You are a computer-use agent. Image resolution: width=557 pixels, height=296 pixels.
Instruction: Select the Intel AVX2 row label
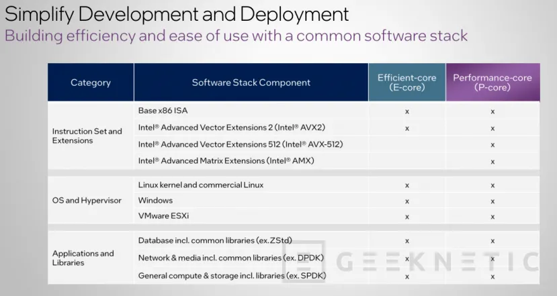[x=232, y=128]
